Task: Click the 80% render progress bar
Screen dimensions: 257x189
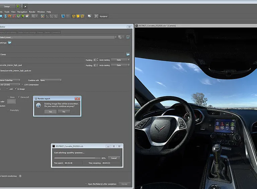Action: click(77, 158)
